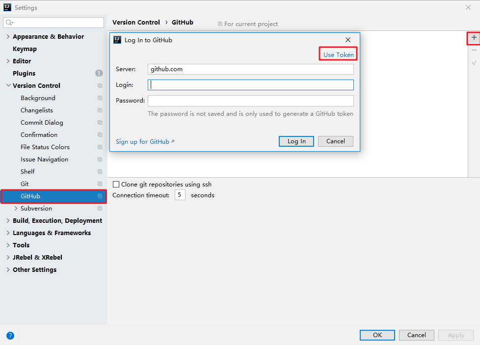This screenshot has width=480, height=345.
Task: Expand Appearance & Behavior section
Action: pos(8,36)
